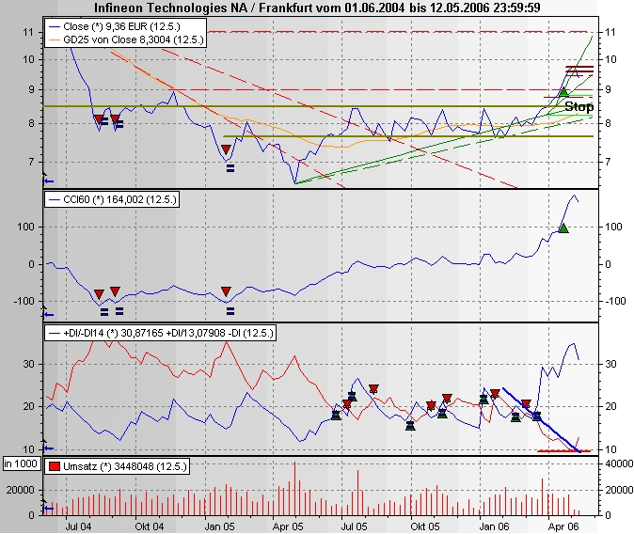Click the 'in 1000' unit label box
Image resolution: width=634 pixels, height=534 pixels.
(x=21, y=463)
